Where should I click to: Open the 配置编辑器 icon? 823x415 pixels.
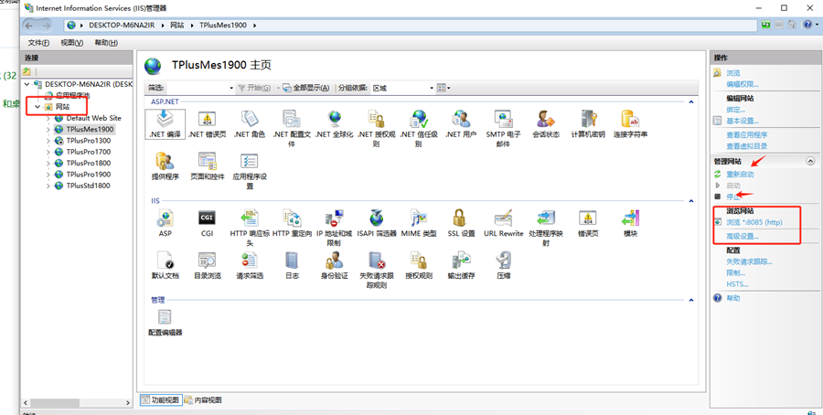point(165,322)
